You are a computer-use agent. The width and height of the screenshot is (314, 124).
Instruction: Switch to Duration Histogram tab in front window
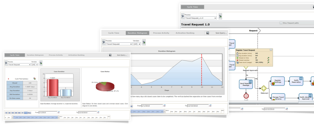pos(35,55)
